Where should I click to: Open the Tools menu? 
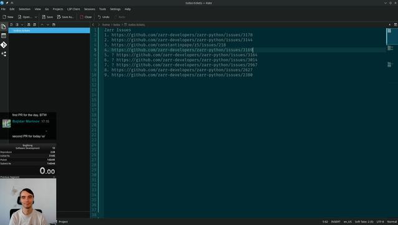tap(103, 9)
